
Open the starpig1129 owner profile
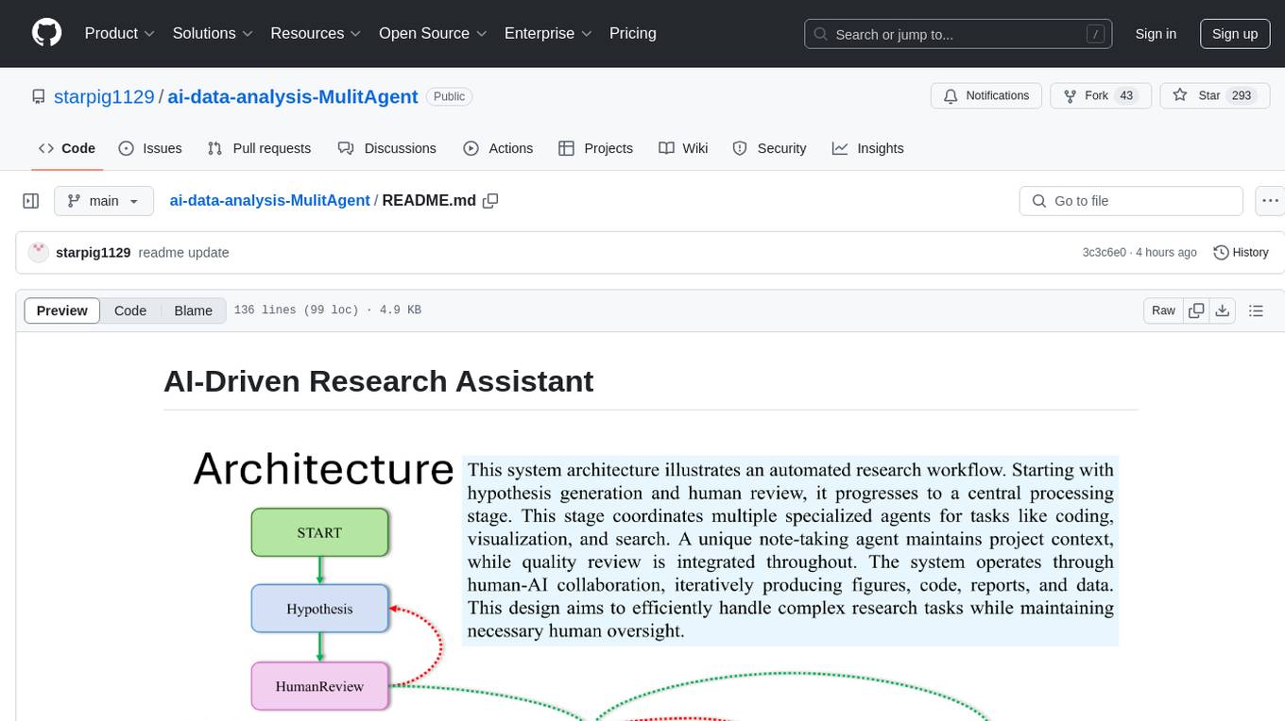pos(104,96)
